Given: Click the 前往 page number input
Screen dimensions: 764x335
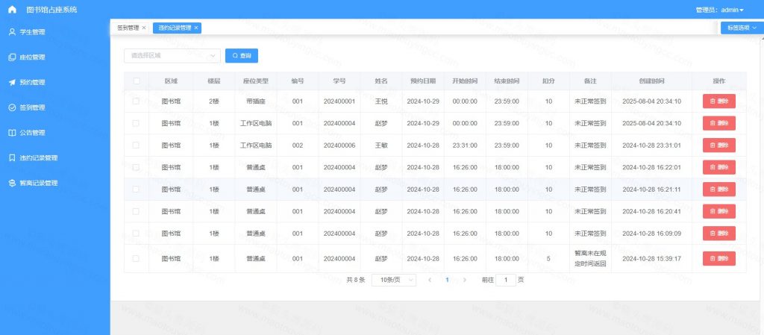Looking at the screenshot, I should (x=506, y=280).
